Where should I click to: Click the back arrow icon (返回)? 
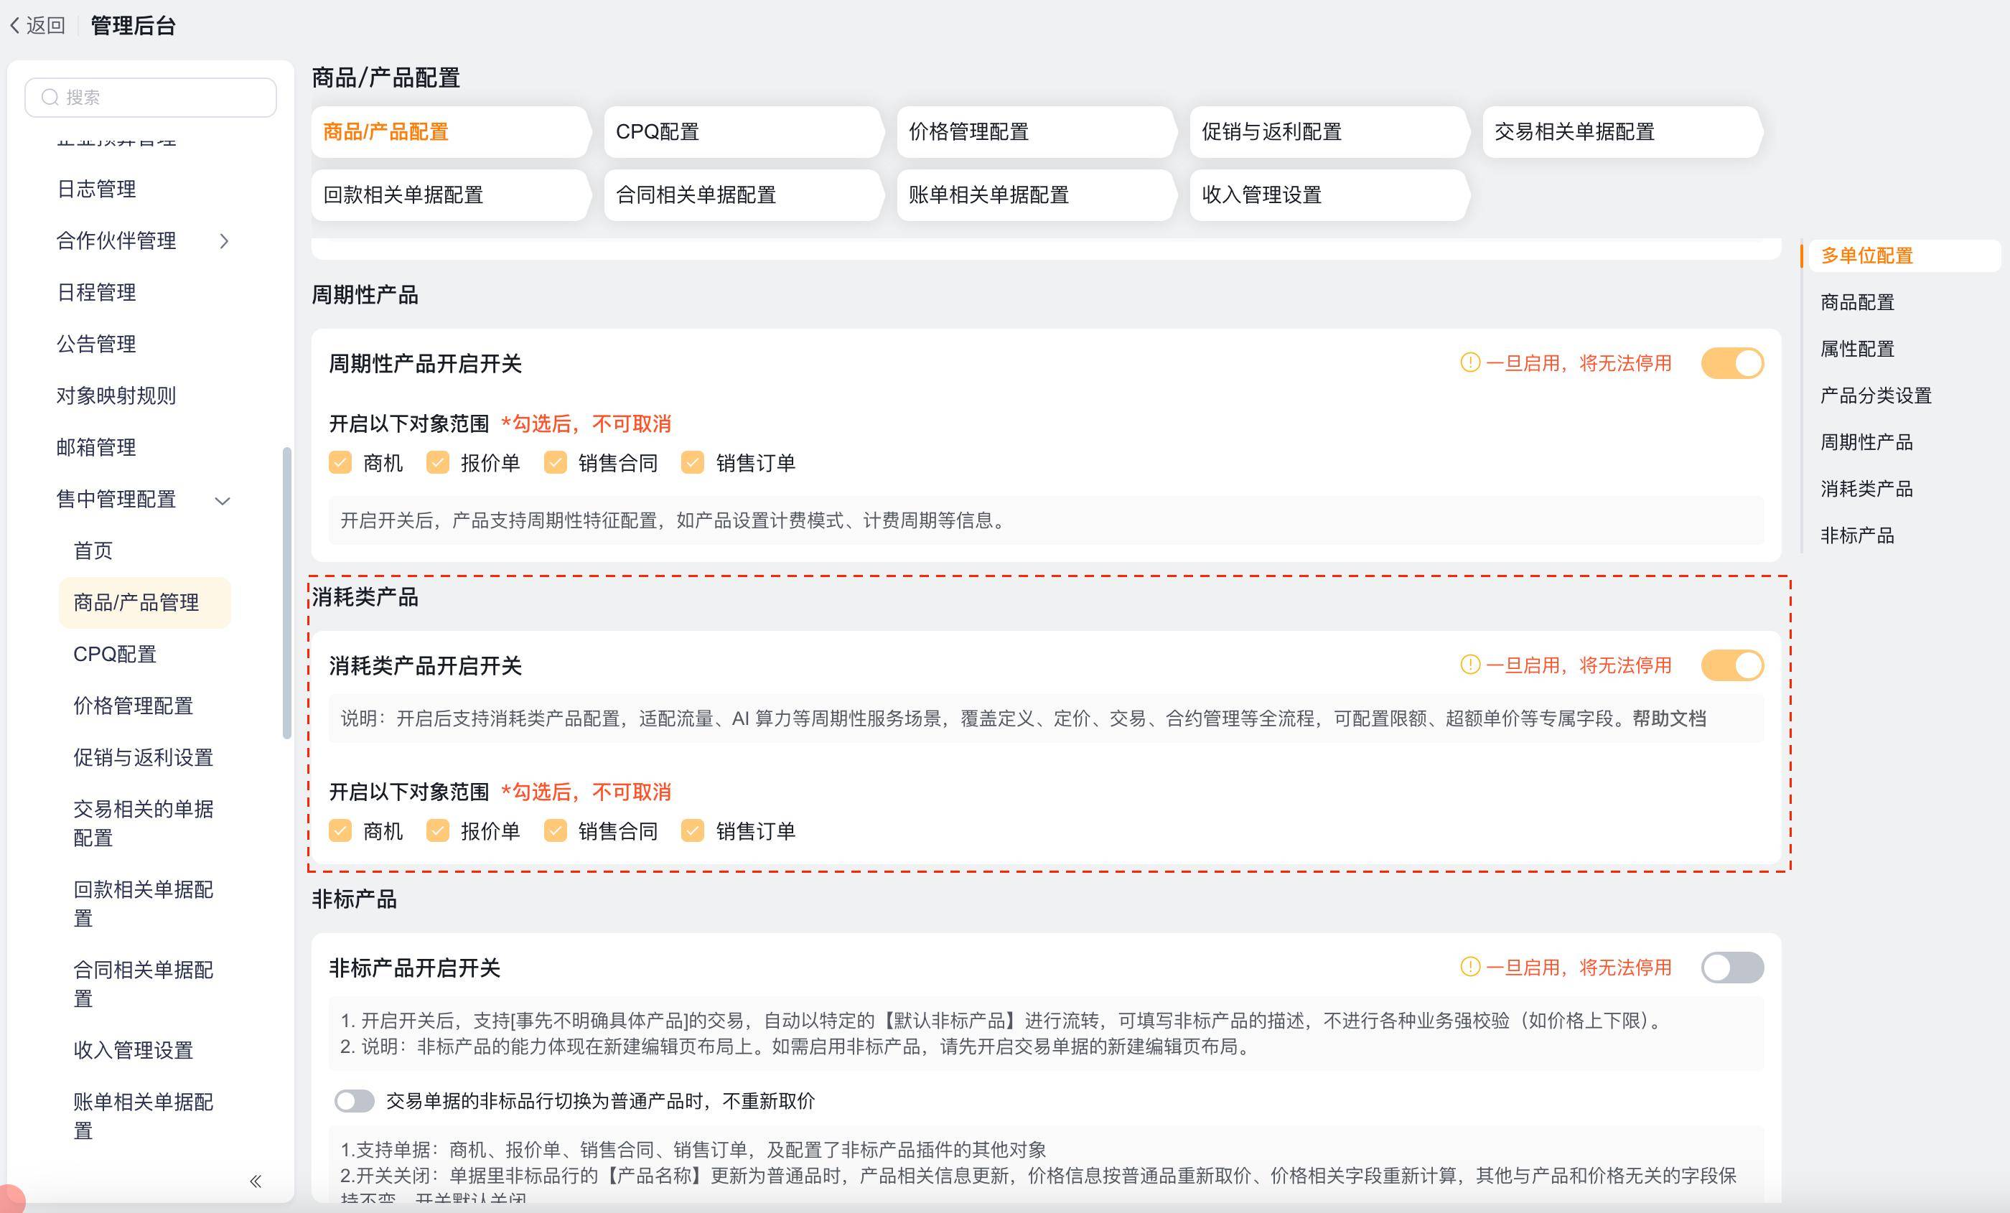(14, 26)
